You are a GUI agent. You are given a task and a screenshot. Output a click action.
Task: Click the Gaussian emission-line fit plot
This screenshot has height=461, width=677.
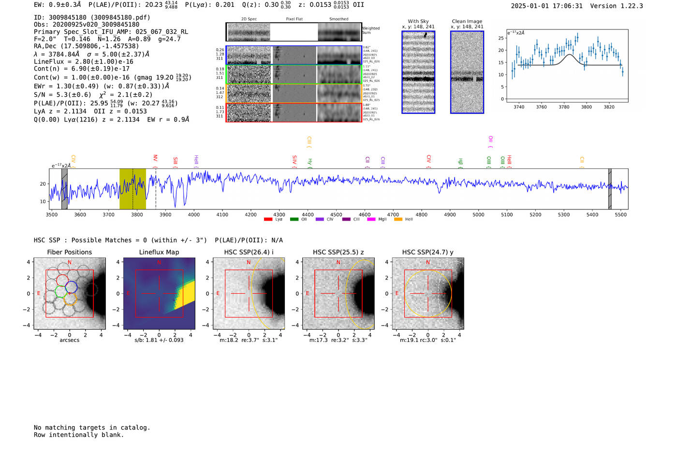[567, 66]
